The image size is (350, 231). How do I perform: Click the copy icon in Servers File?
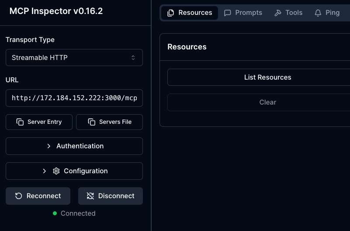point(92,122)
